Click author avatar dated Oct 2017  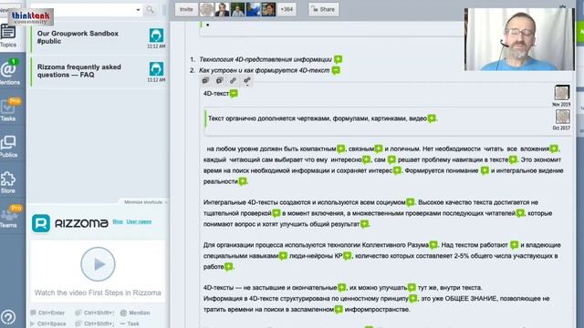(562, 117)
